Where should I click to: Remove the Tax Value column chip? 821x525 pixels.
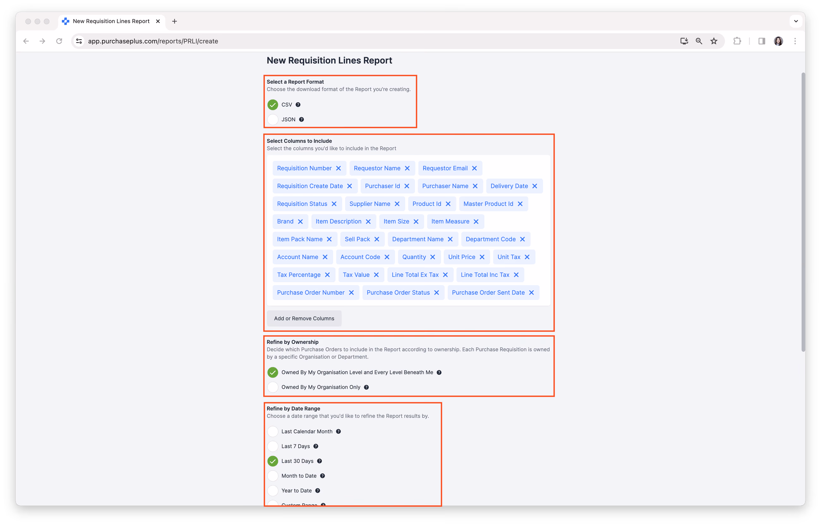(x=376, y=275)
